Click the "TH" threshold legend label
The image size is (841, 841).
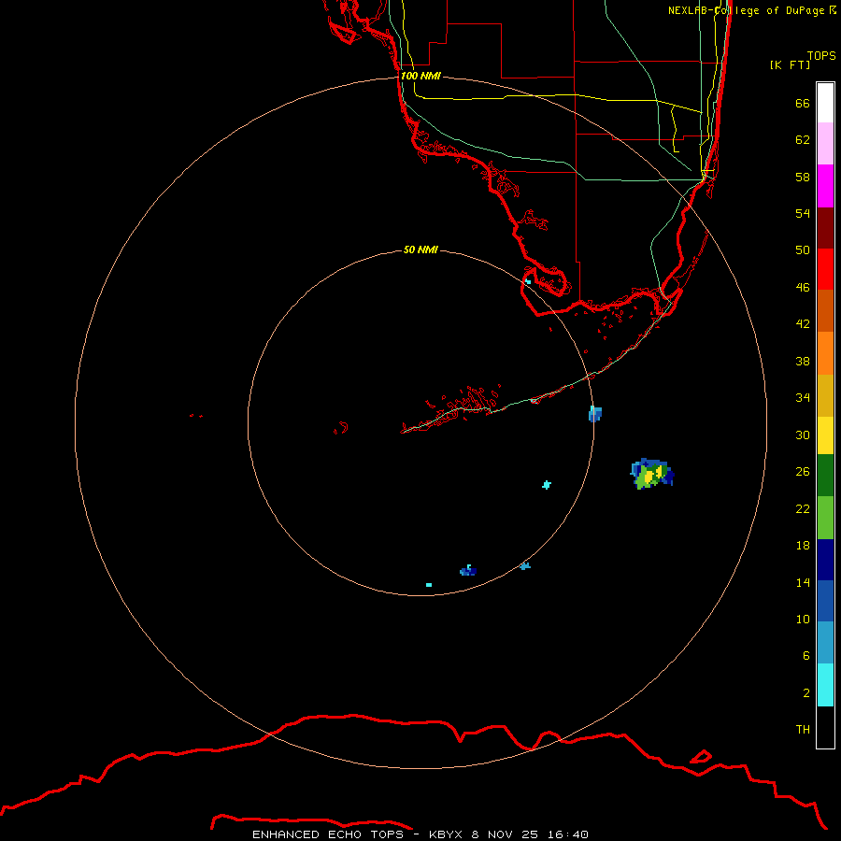click(x=803, y=730)
